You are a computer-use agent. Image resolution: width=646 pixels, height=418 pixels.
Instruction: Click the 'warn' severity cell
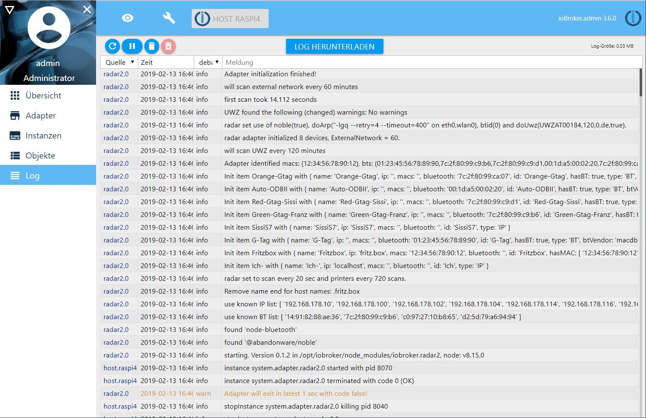(204, 394)
